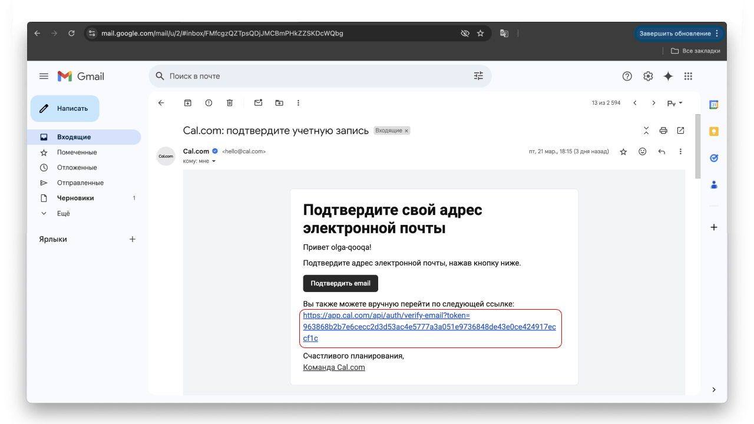Open Gmail settings gear
This screenshot has height=424, width=754.
coord(648,76)
